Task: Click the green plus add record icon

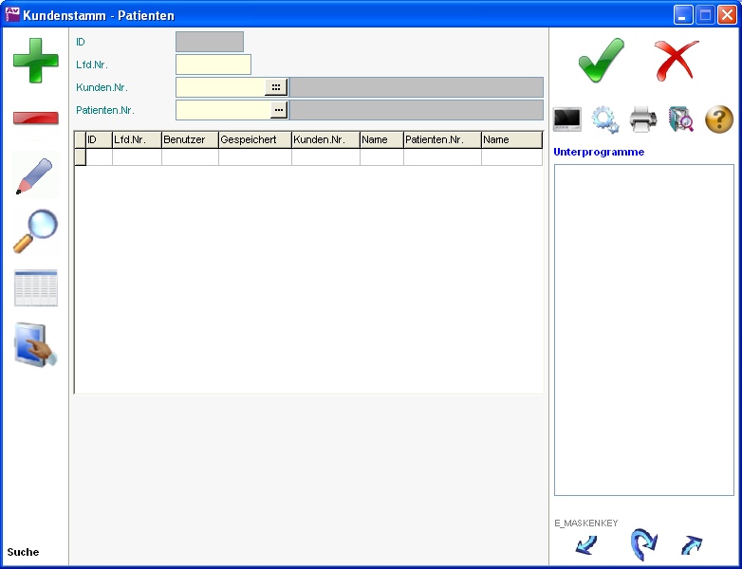Action: click(35, 59)
